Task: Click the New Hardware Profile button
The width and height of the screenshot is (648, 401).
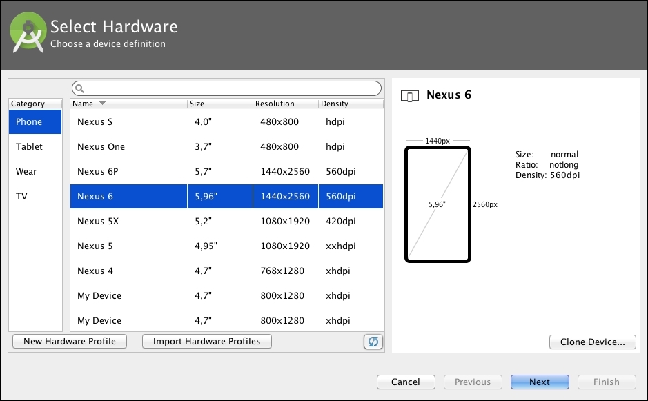Action: (70, 342)
